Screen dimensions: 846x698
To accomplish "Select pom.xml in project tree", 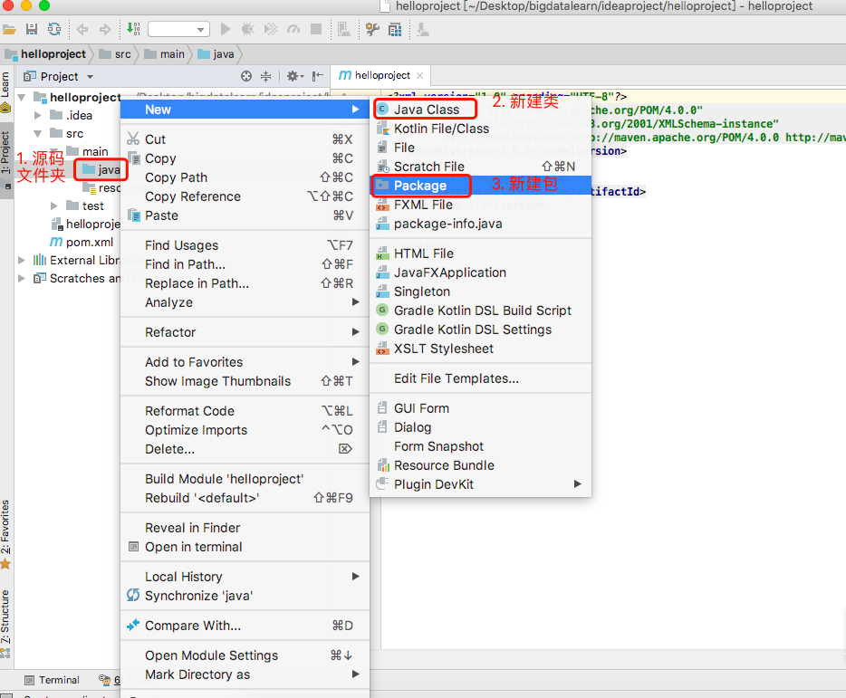I will [x=82, y=243].
